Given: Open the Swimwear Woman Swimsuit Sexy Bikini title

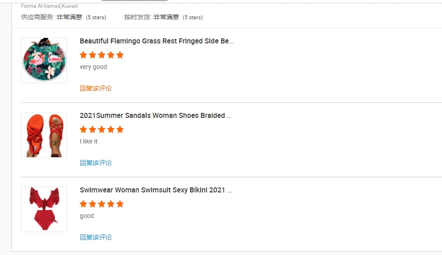Looking at the screenshot, I should point(155,190).
